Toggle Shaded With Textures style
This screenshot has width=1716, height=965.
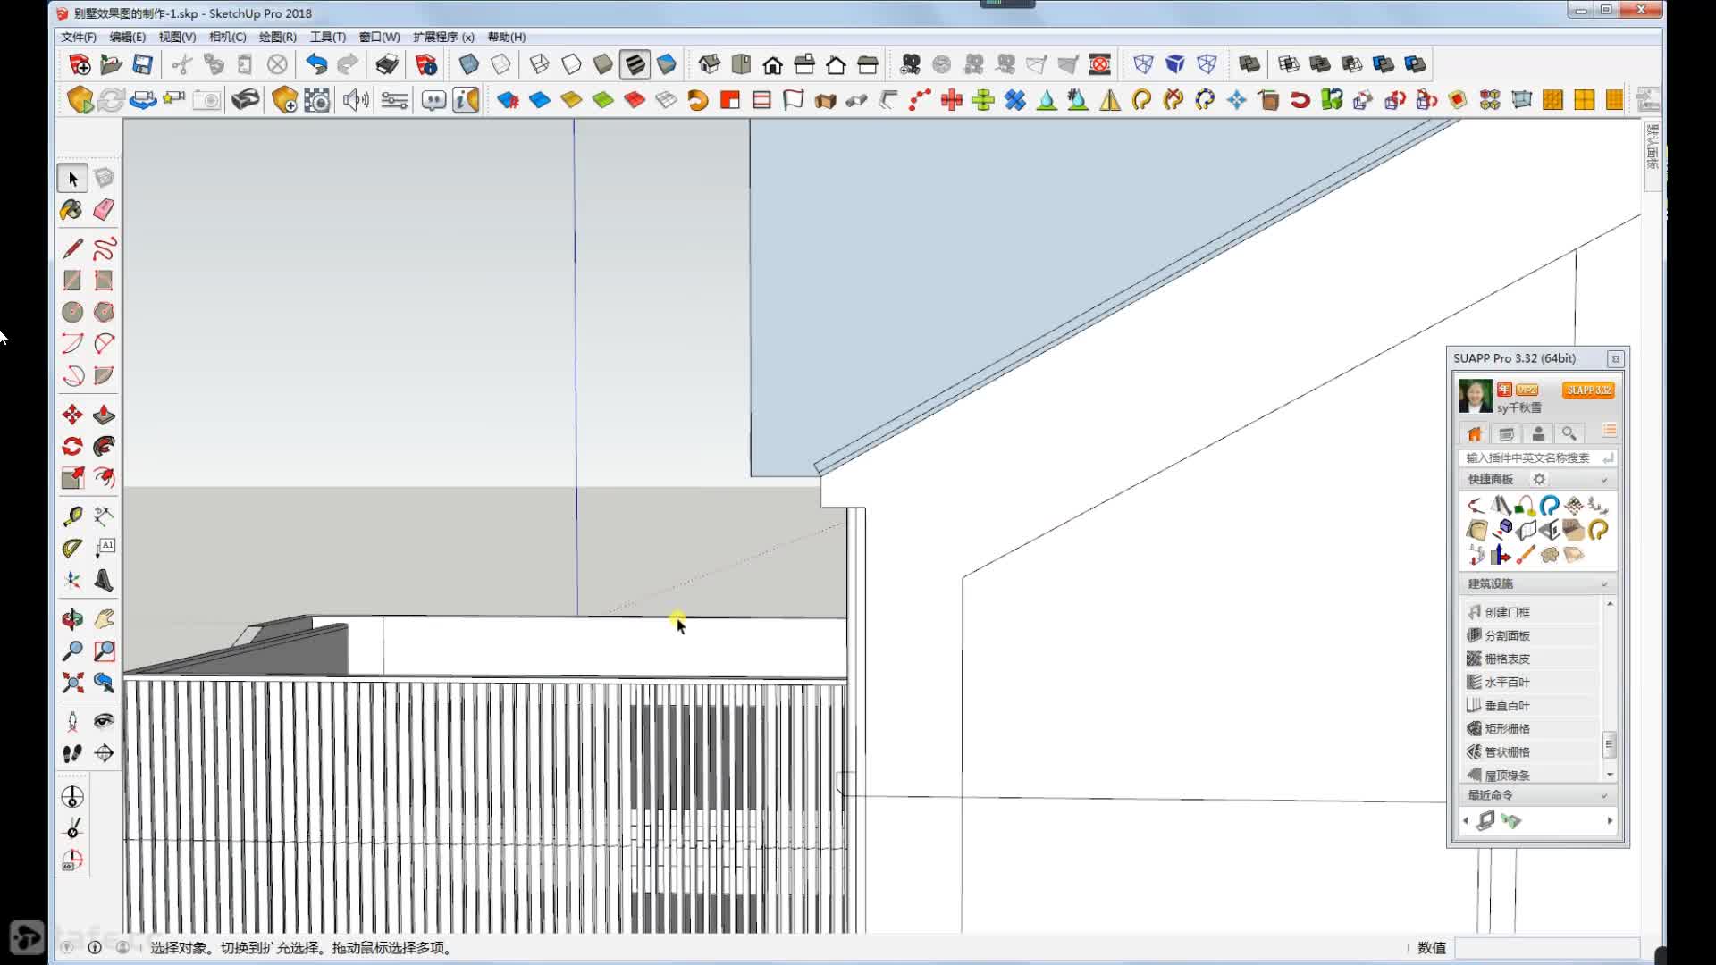click(x=635, y=64)
